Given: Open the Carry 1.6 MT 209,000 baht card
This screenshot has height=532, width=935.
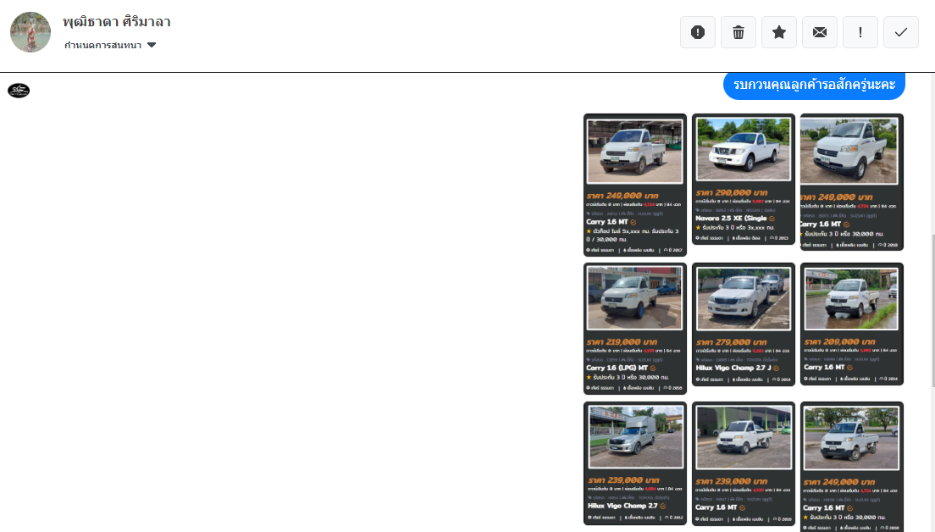Looking at the screenshot, I should [x=851, y=324].
